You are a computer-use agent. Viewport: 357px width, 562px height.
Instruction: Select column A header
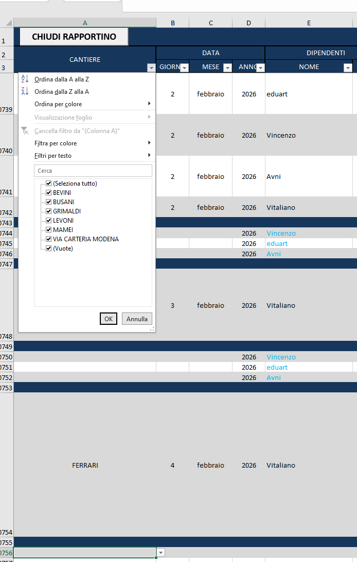coord(85,23)
